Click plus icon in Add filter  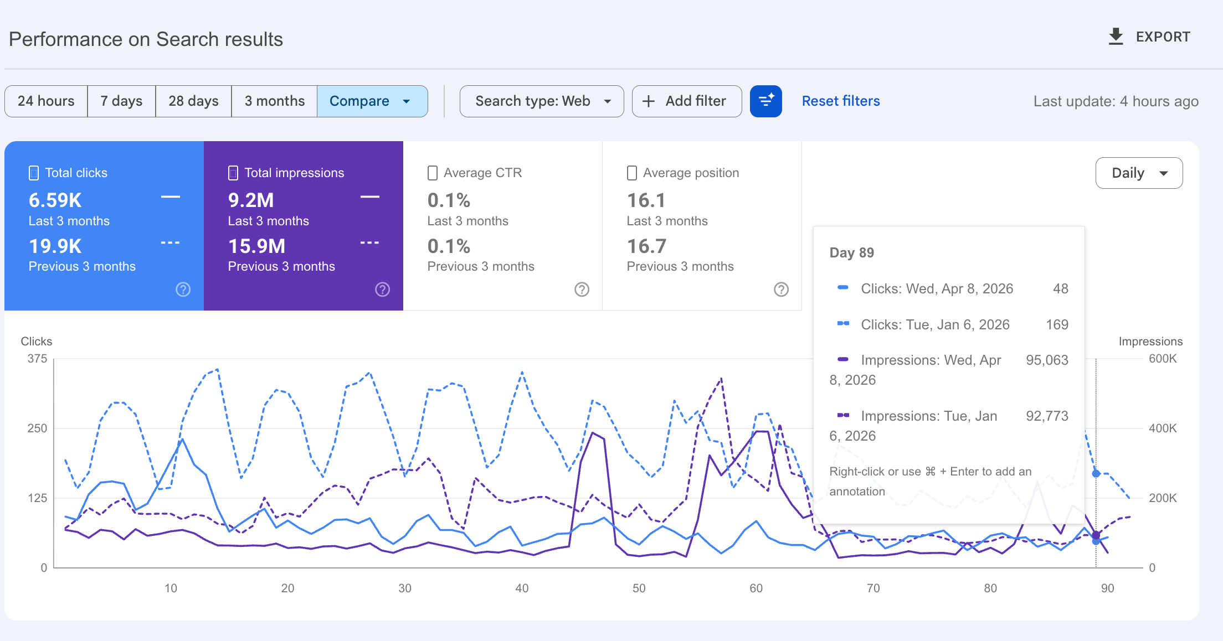pyautogui.click(x=649, y=101)
